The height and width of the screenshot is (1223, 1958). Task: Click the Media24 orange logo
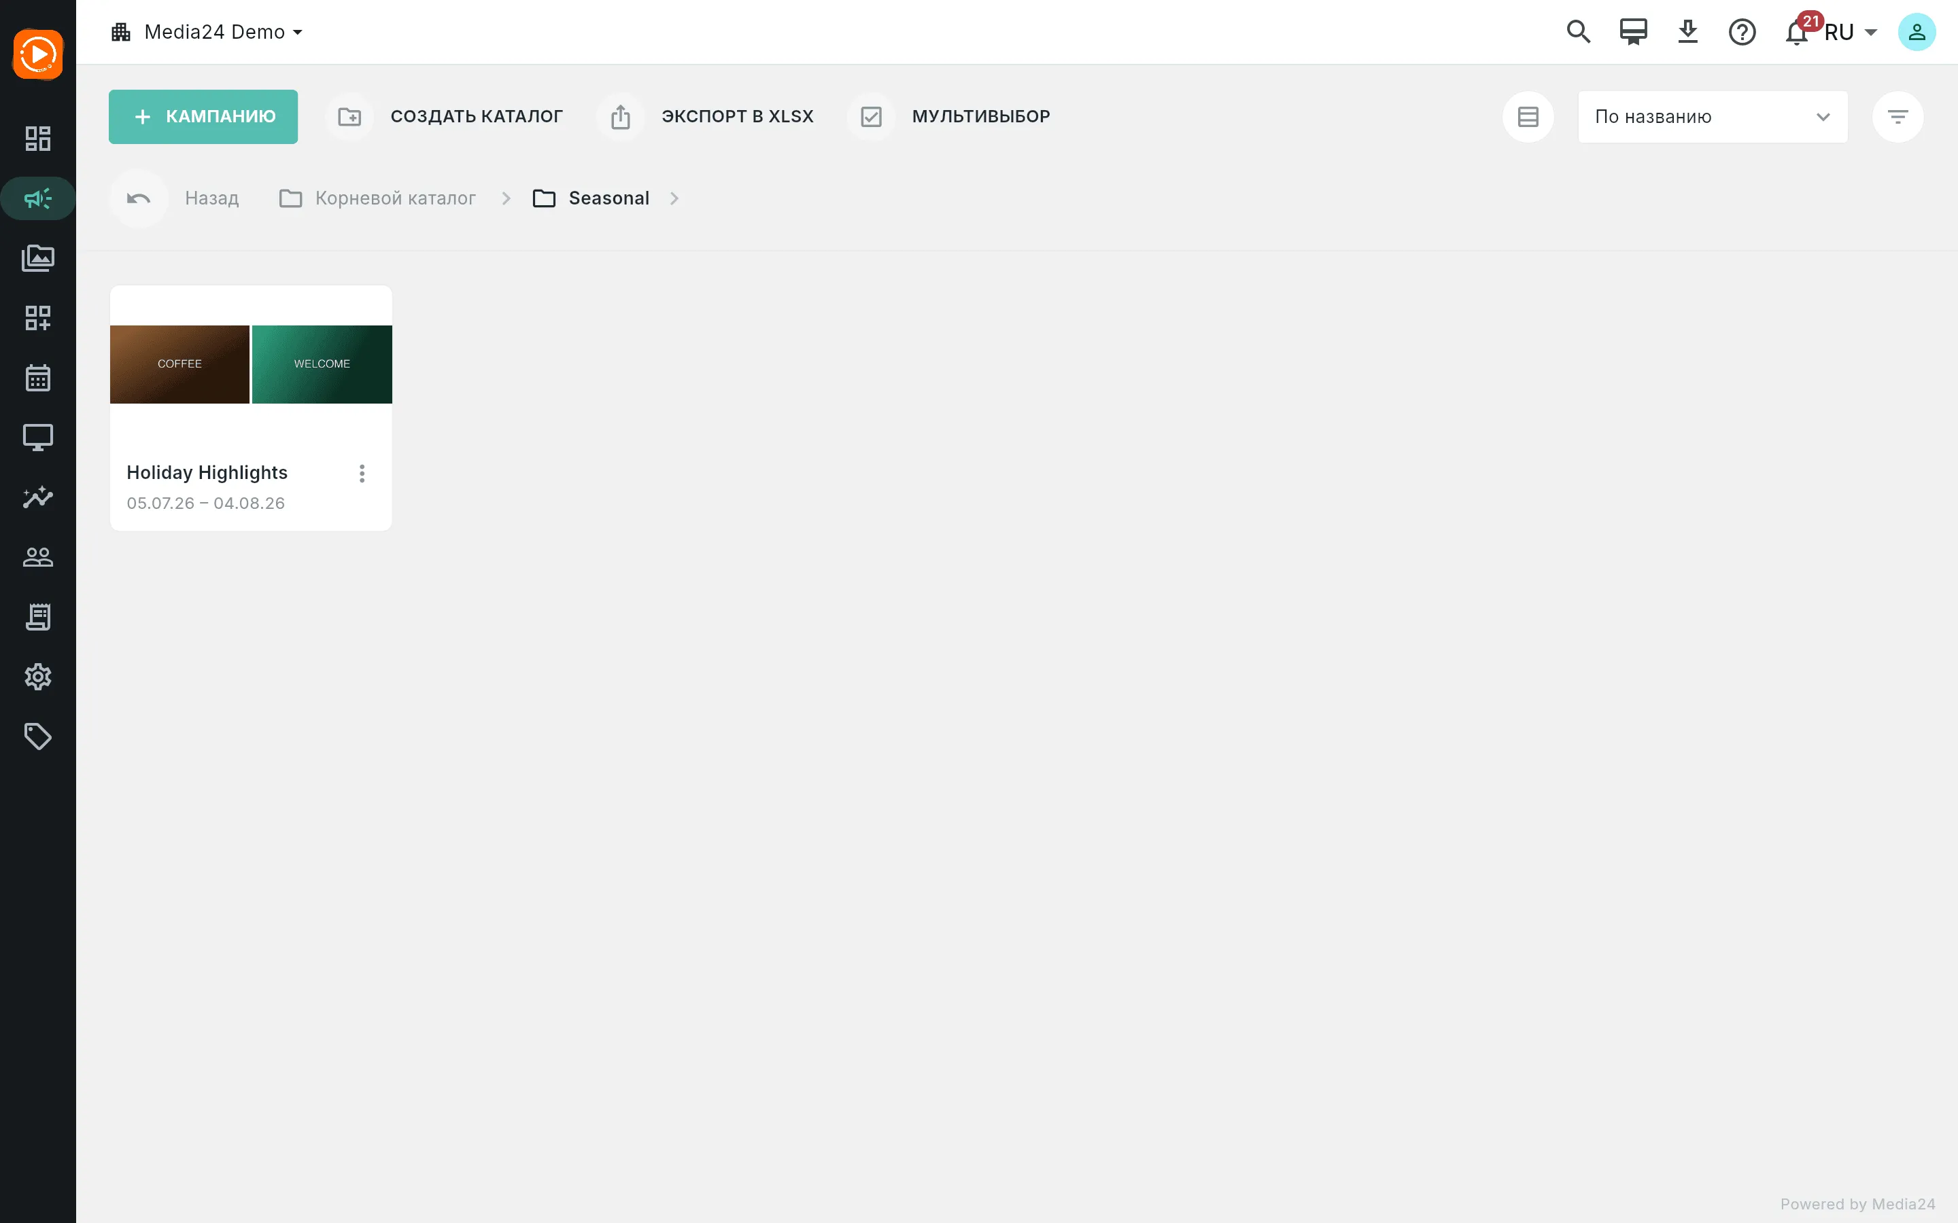point(38,54)
